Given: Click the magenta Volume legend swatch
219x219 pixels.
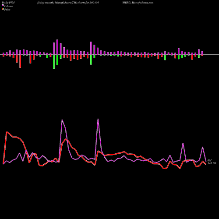Looking at the screenshot, I should (x=3, y=5).
